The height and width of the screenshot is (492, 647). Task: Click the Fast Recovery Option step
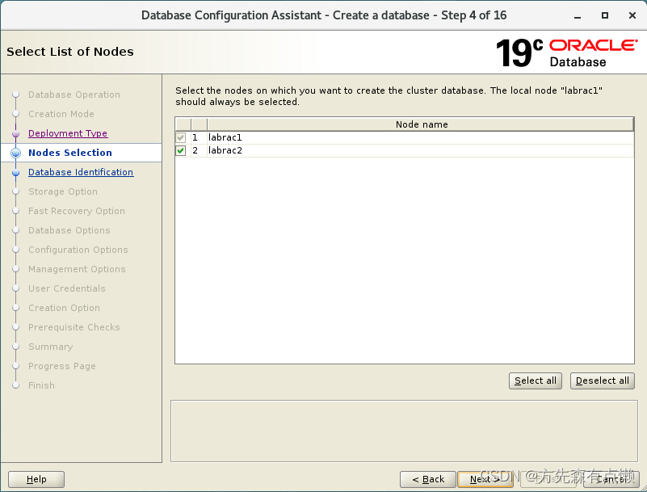77,211
